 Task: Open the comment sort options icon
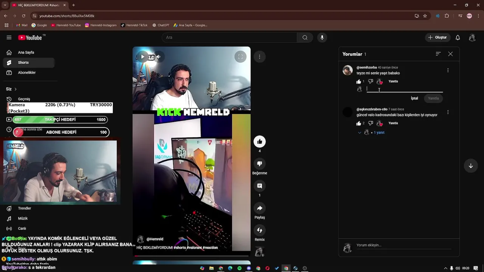pos(438,54)
